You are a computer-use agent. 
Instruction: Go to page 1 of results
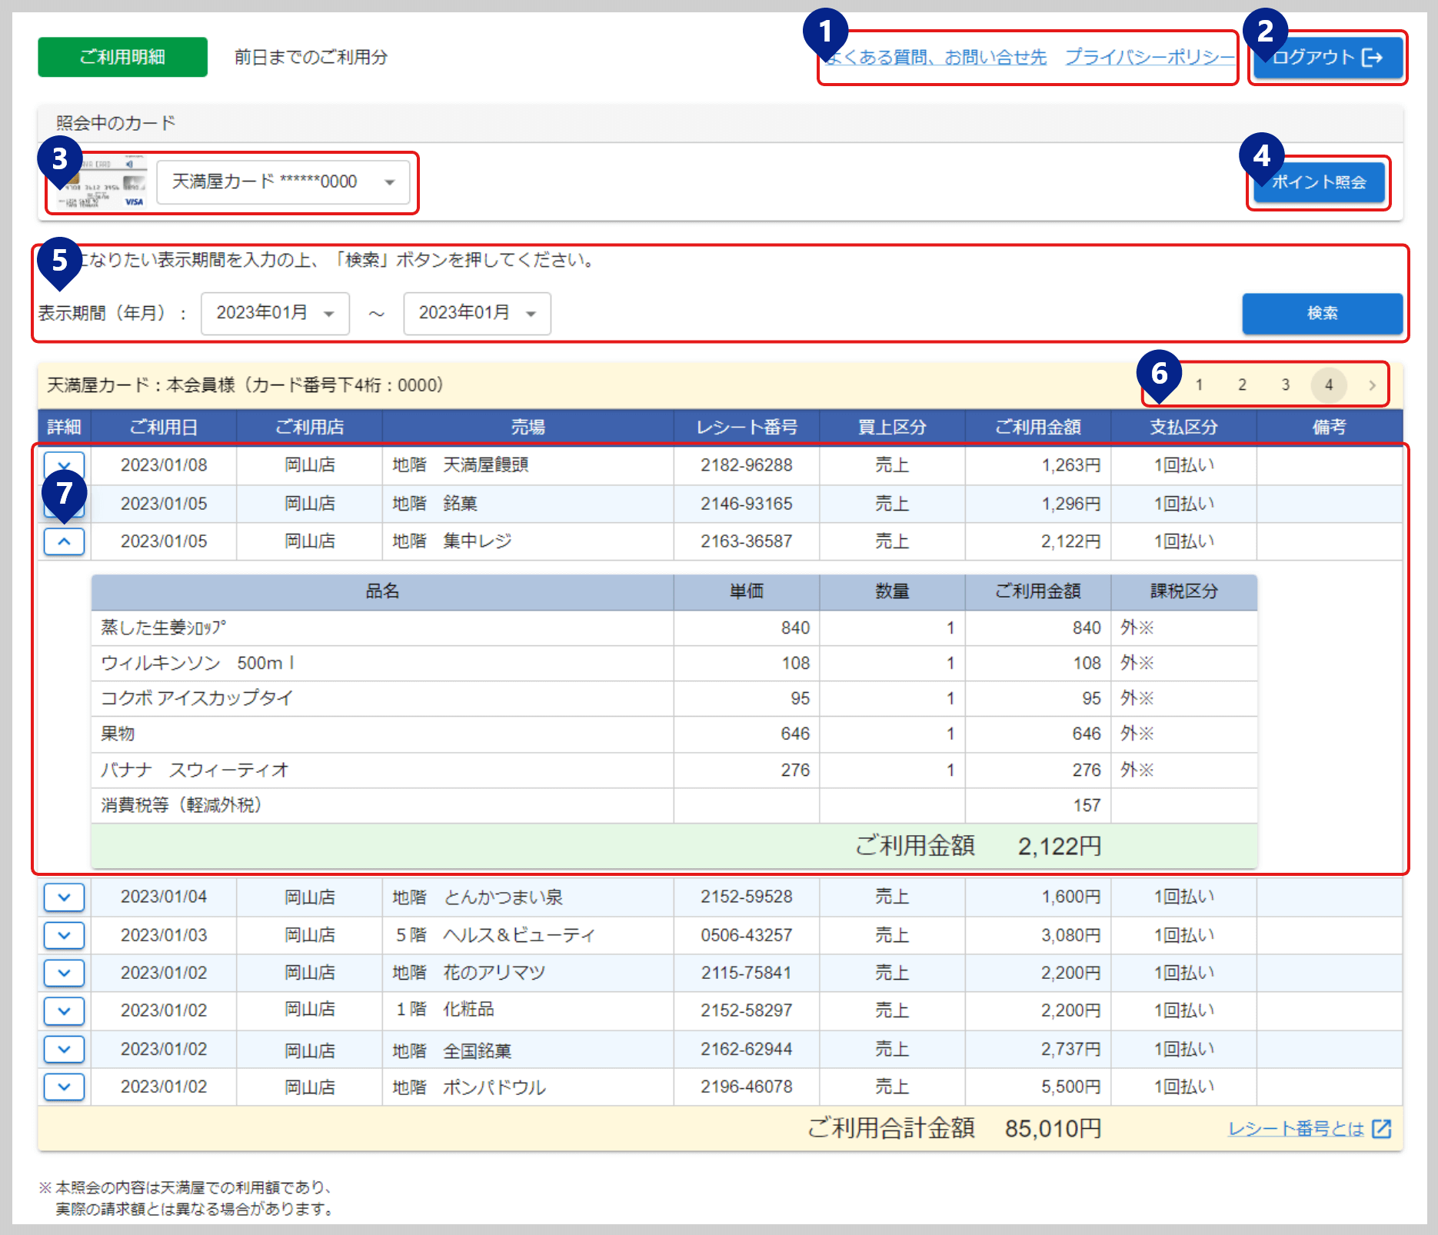[1199, 385]
